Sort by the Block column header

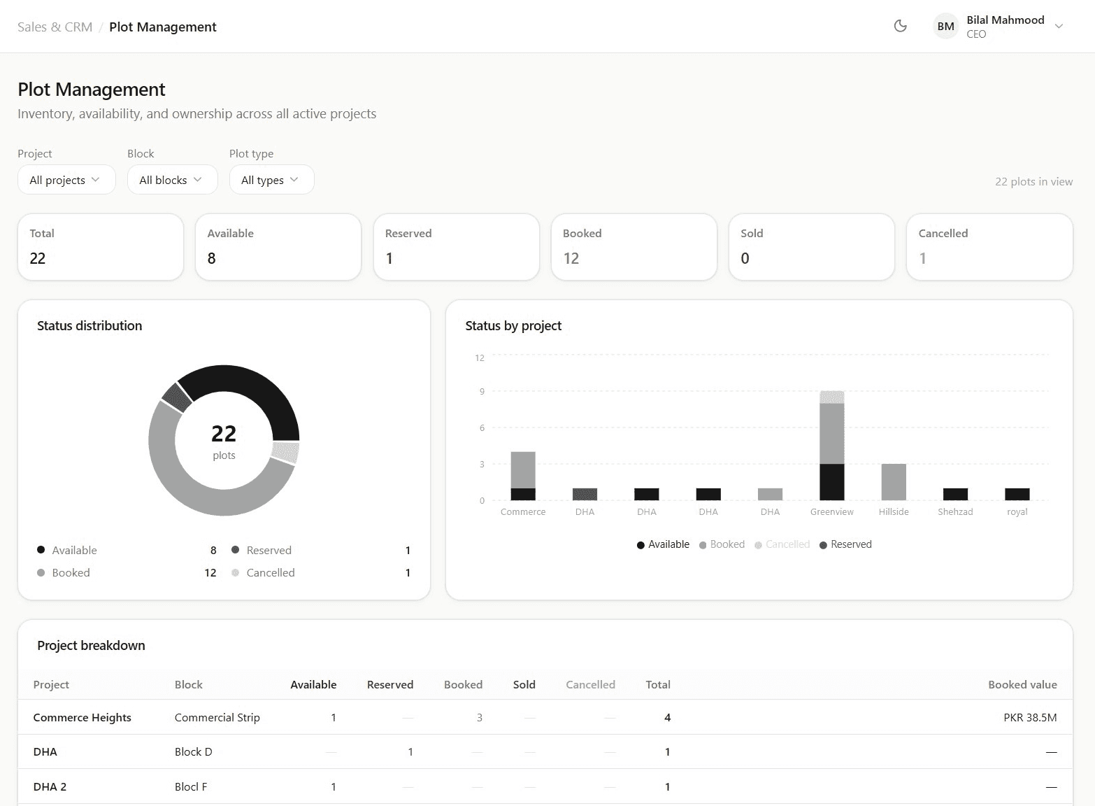click(x=189, y=684)
